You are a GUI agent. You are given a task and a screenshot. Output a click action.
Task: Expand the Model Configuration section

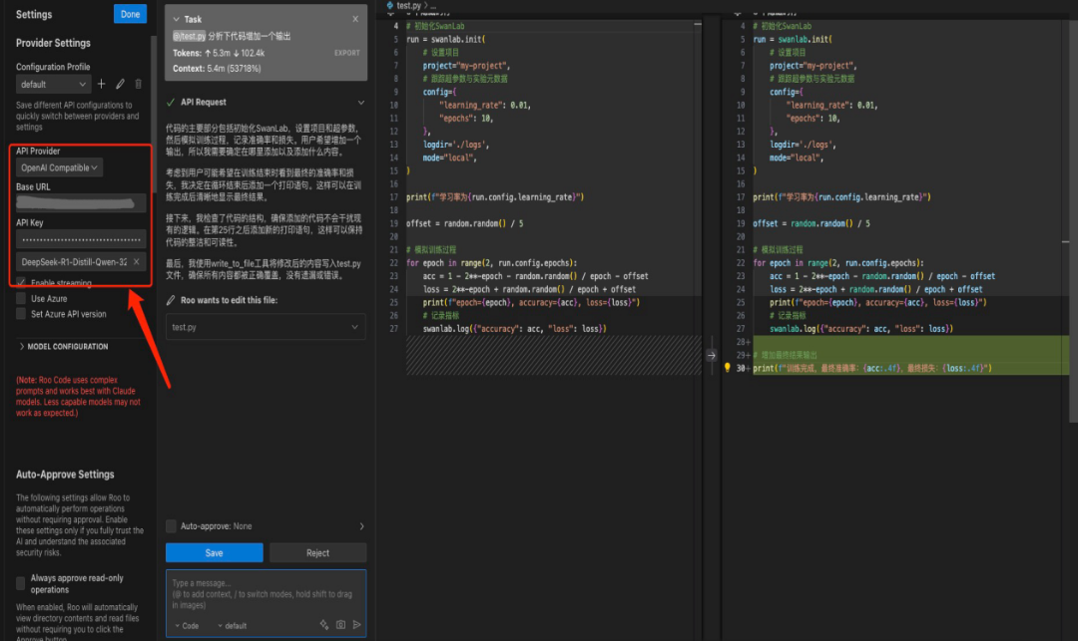[63, 346]
